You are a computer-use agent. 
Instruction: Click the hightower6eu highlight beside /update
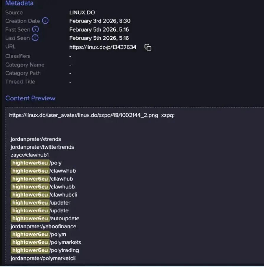[x=30, y=210]
